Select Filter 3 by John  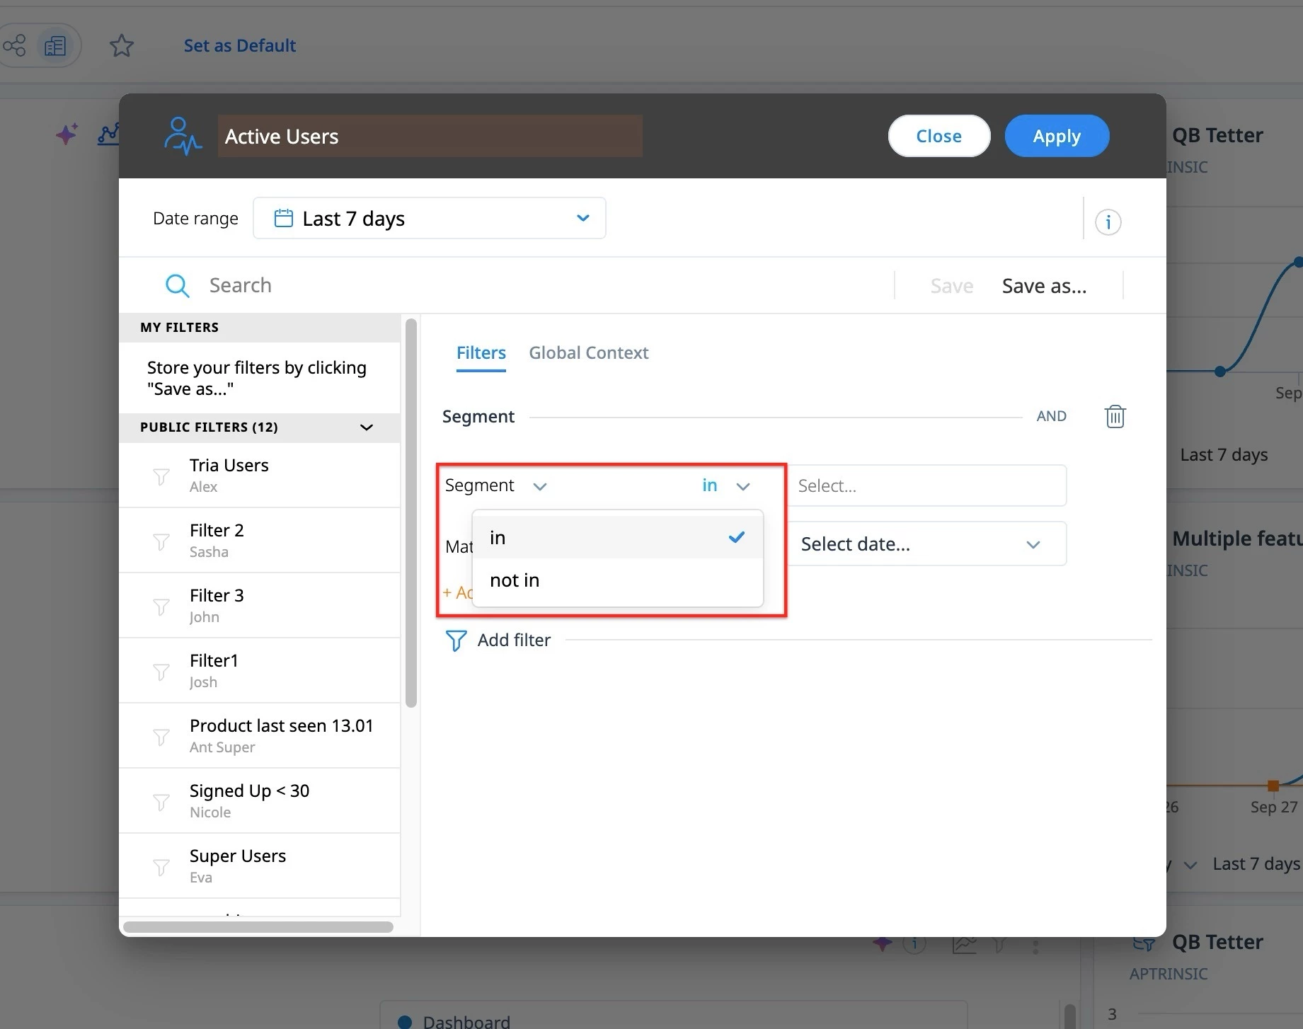point(259,605)
